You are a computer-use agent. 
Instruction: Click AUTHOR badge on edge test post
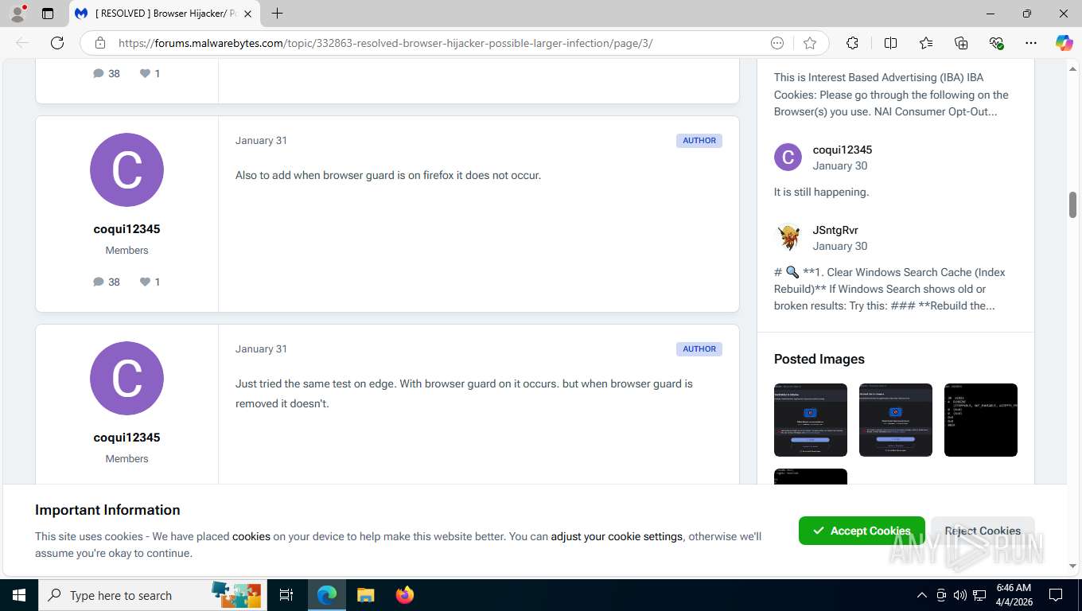pos(699,348)
